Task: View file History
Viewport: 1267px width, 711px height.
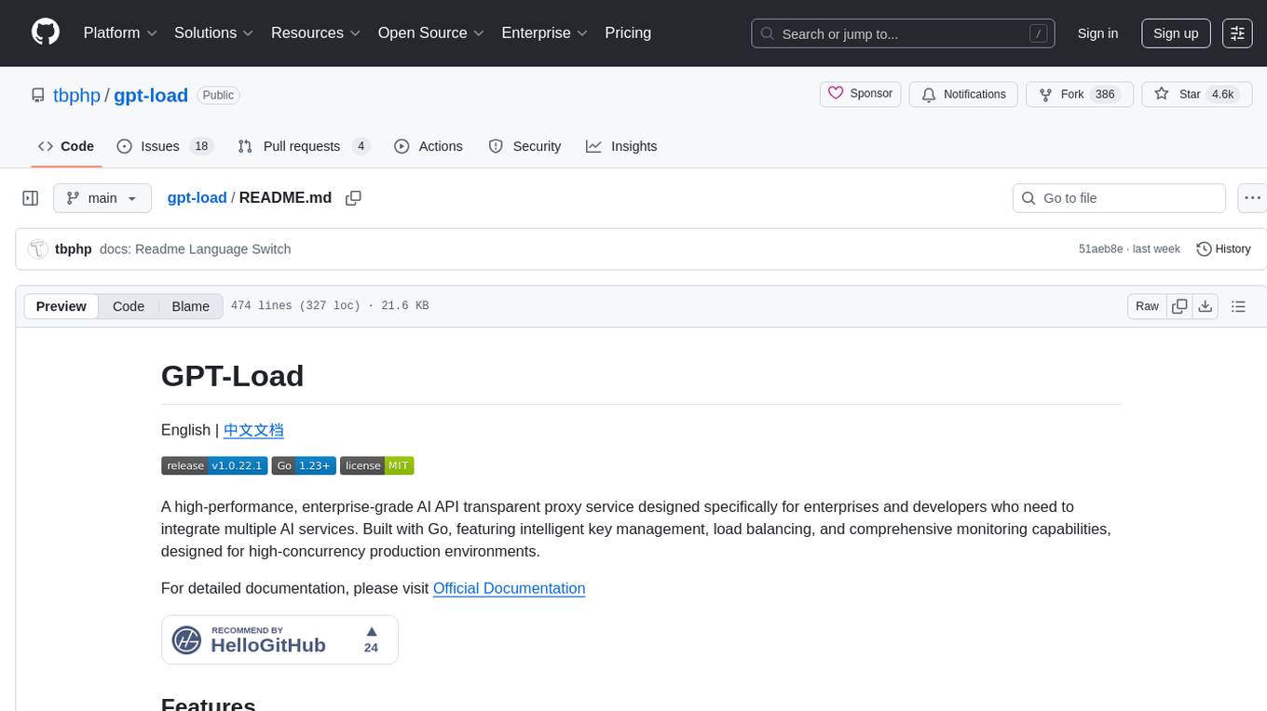Action: tap(1223, 249)
